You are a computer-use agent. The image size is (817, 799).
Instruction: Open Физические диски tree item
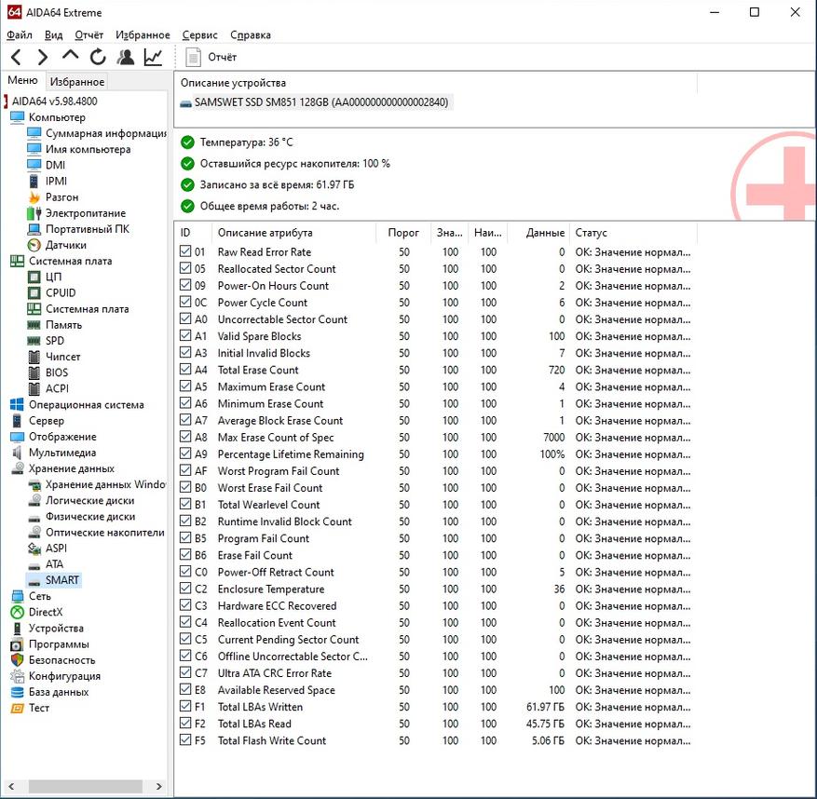tap(90, 516)
